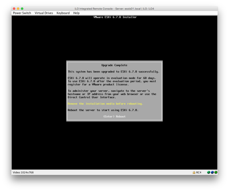Click the yellow Remove installation media warning
Image resolution: width=229 pixels, height=191 pixels.
105,104
